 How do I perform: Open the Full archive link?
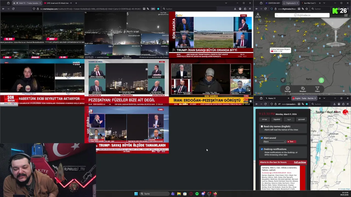pyautogui.click(x=300, y=162)
